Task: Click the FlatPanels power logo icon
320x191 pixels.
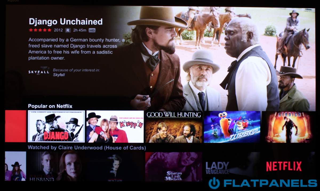Action: pos(214,183)
